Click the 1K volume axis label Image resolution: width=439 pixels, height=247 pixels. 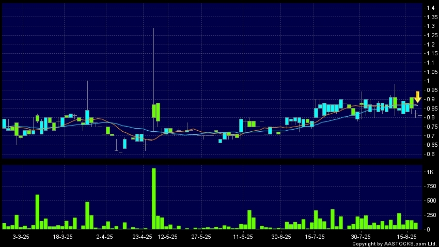pyautogui.click(x=430, y=172)
